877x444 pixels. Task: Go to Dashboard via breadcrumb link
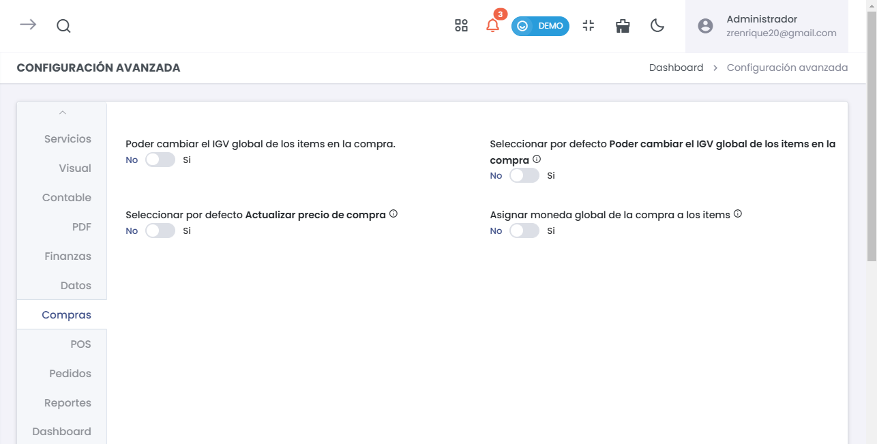[676, 68]
